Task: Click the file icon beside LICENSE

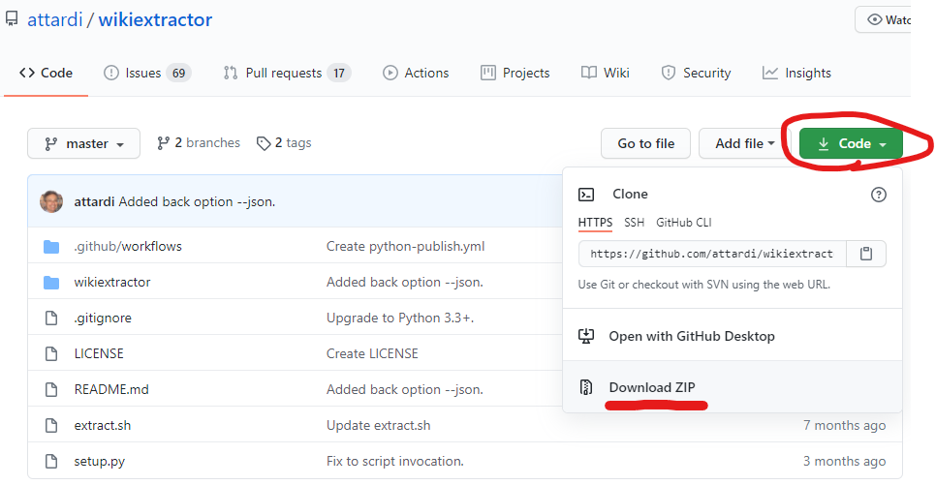Action: pyautogui.click(x=51, y=353)
